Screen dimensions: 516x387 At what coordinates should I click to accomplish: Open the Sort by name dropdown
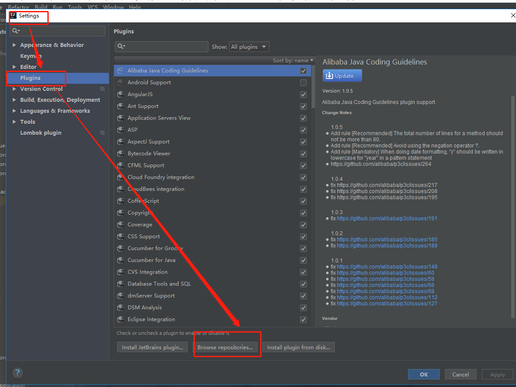coord(293,60)
